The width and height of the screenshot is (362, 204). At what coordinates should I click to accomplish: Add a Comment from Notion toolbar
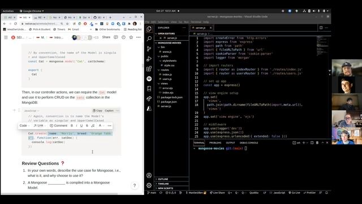pyautogui.click(x=58, y=126)
